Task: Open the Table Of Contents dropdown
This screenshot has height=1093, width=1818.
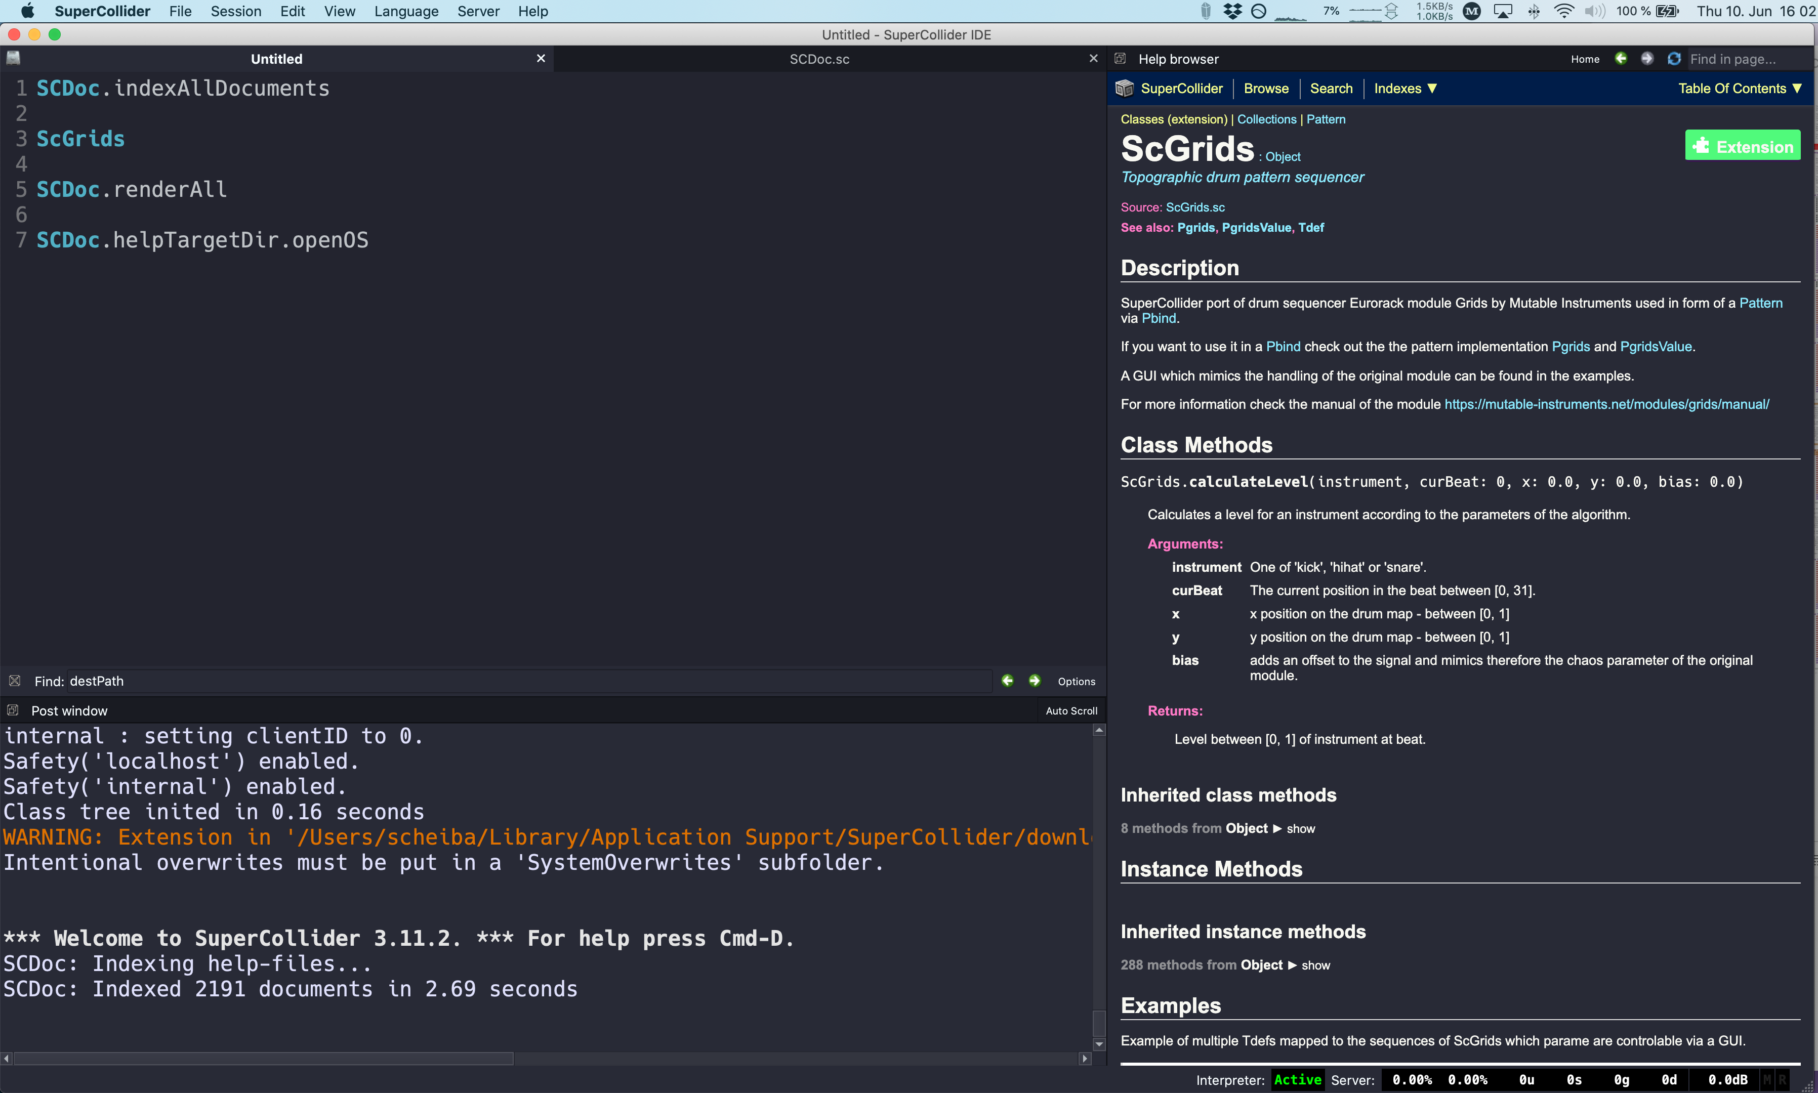Action: coord(1739,89)
